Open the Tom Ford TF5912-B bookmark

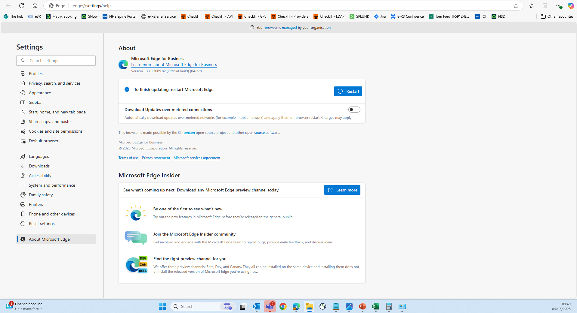pyautogui.click(x=449, y=17)
